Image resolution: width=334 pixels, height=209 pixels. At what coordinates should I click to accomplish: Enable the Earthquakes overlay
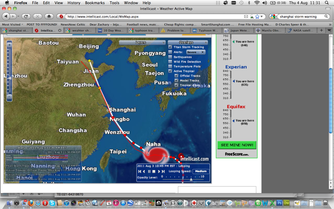(170, 57)
